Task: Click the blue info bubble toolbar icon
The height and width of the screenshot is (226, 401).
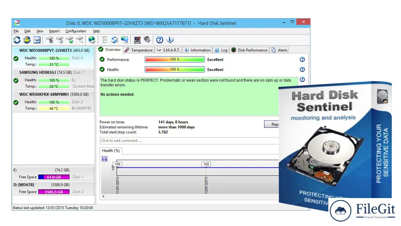Action: 170,40
